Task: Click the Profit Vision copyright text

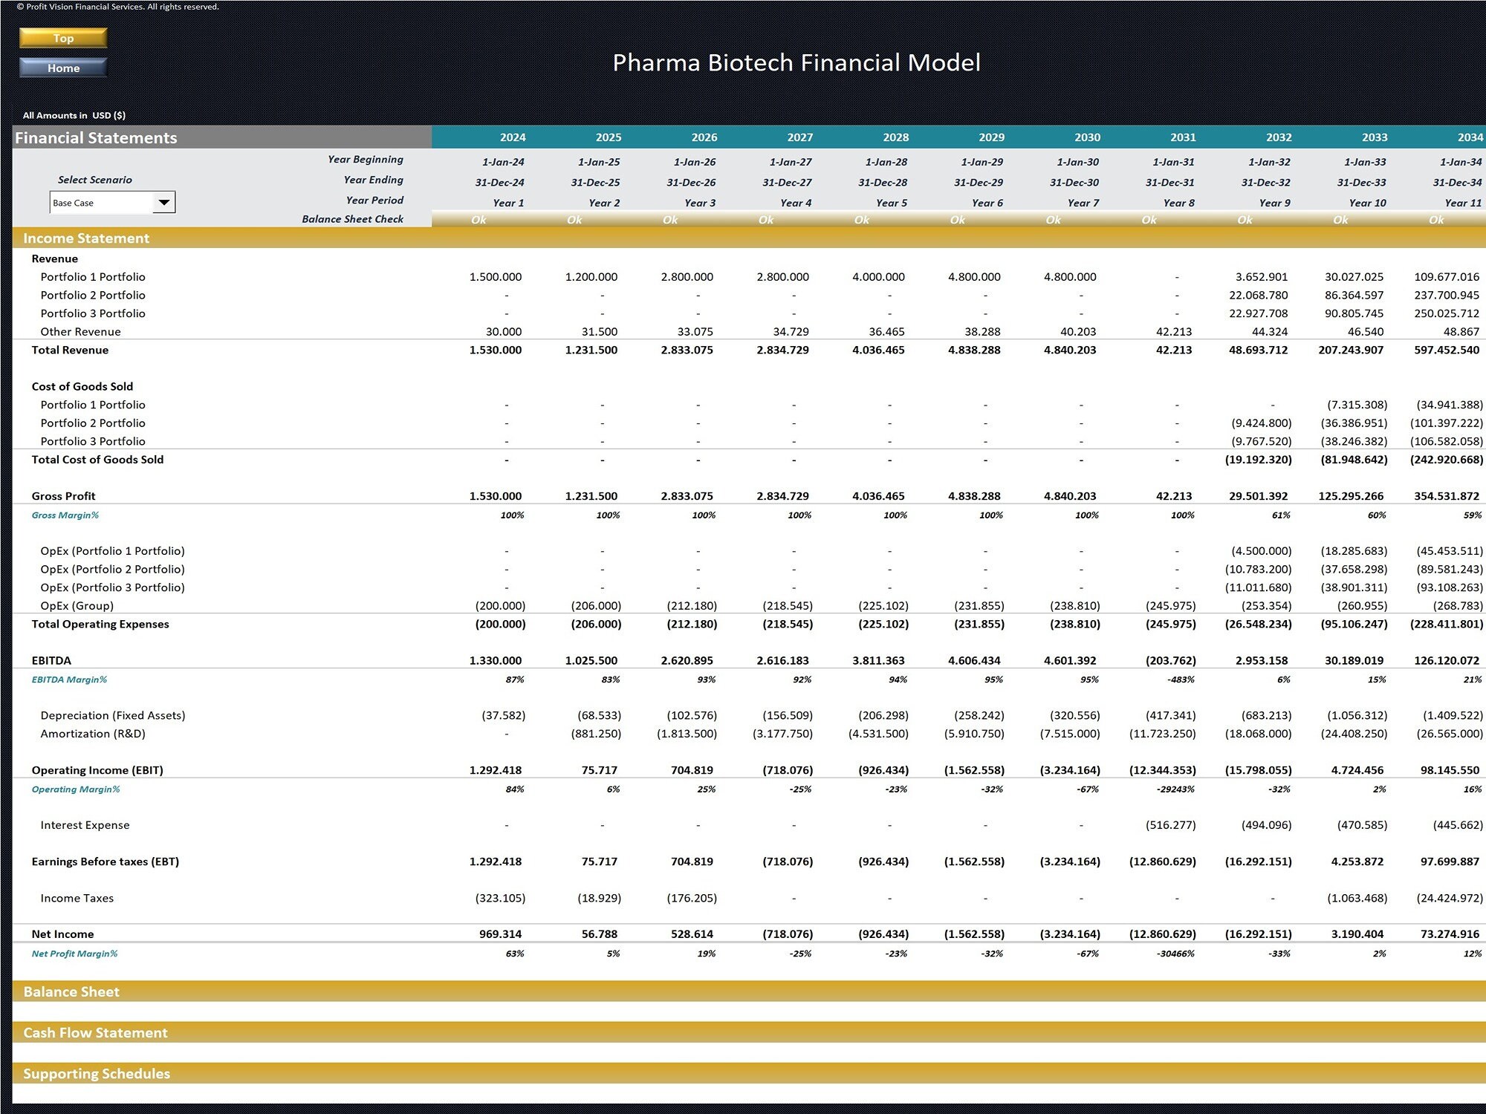Action: (119, 6)
